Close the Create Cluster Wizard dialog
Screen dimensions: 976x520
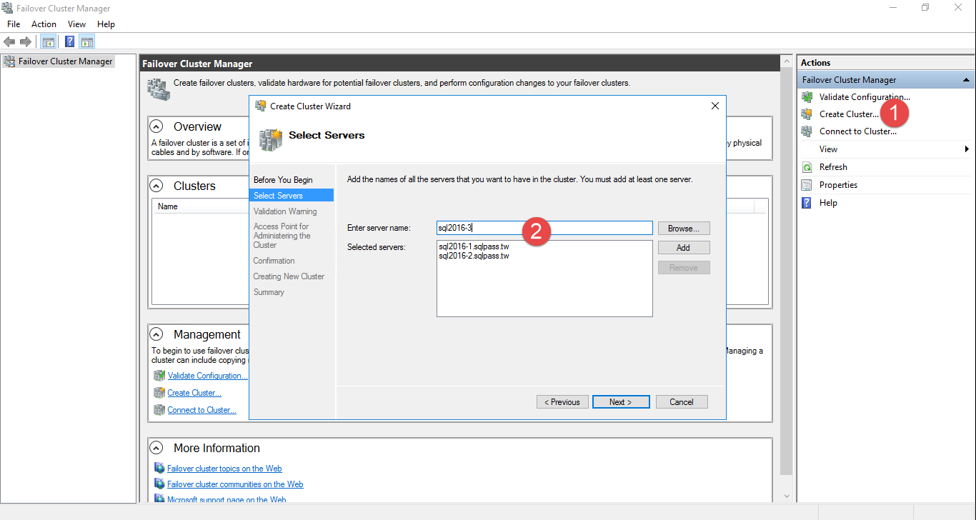[715, 106]
